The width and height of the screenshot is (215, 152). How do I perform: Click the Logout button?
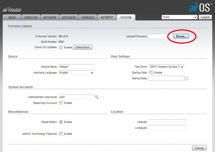(x=205, y=17)
